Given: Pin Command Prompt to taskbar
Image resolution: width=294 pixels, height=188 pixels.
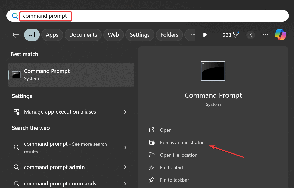Looking at the screenshot, I should pos(174,180).
